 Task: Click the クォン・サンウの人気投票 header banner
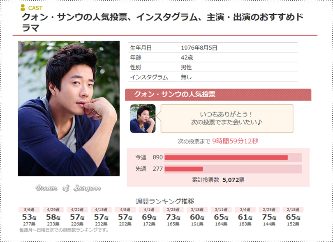coord(218,94)
